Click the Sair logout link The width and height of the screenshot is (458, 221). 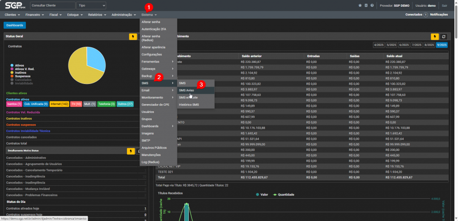click(x=444, y=5)
